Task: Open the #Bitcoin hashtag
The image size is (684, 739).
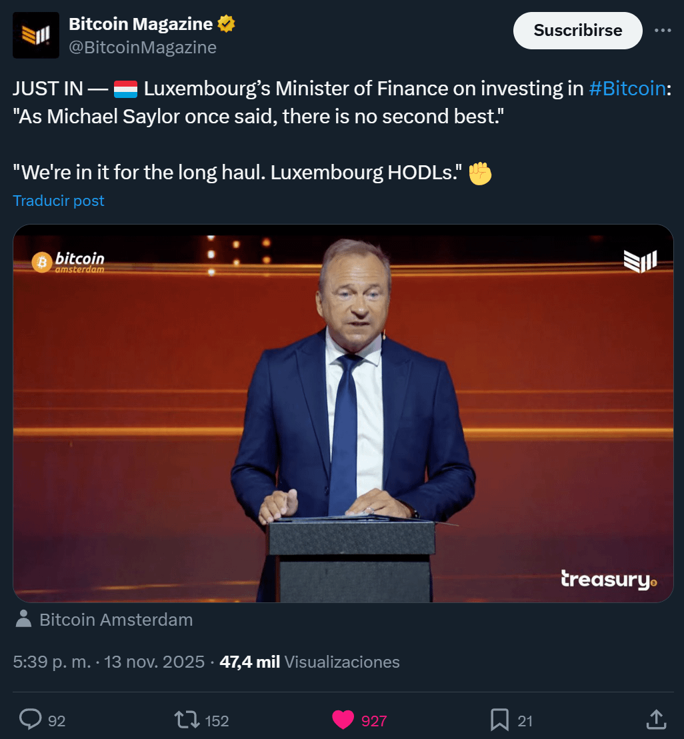Action: (x=627, y=89)
